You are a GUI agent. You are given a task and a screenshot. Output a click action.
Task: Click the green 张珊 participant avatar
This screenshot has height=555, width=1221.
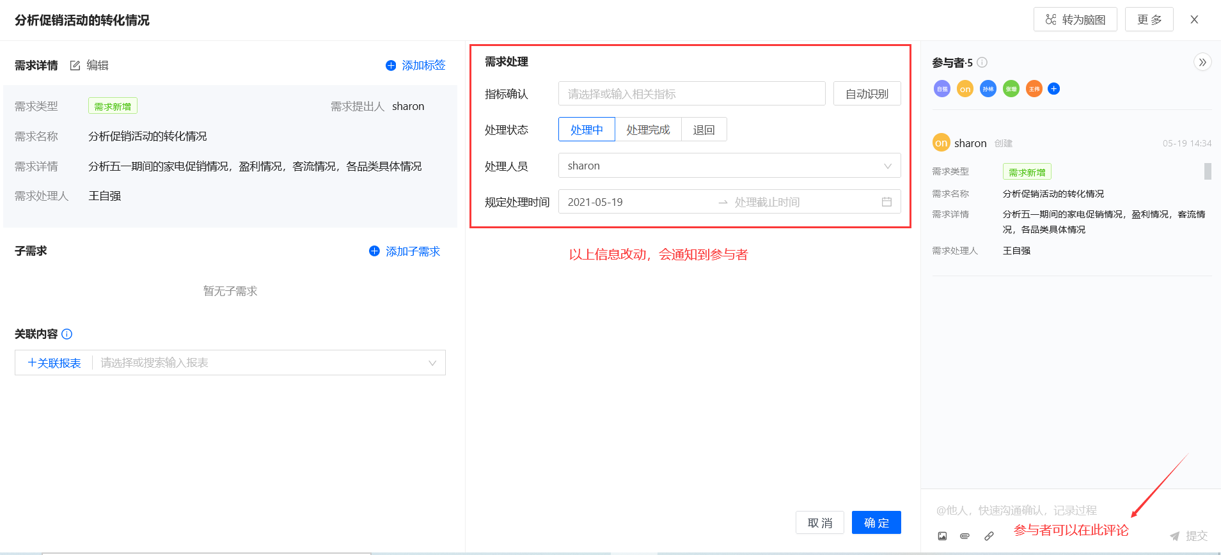pos(1011,89)
